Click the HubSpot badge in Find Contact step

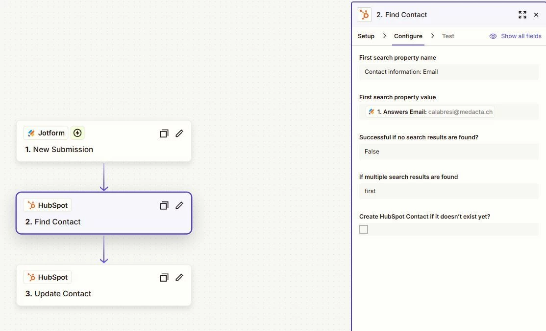point(48,205)
